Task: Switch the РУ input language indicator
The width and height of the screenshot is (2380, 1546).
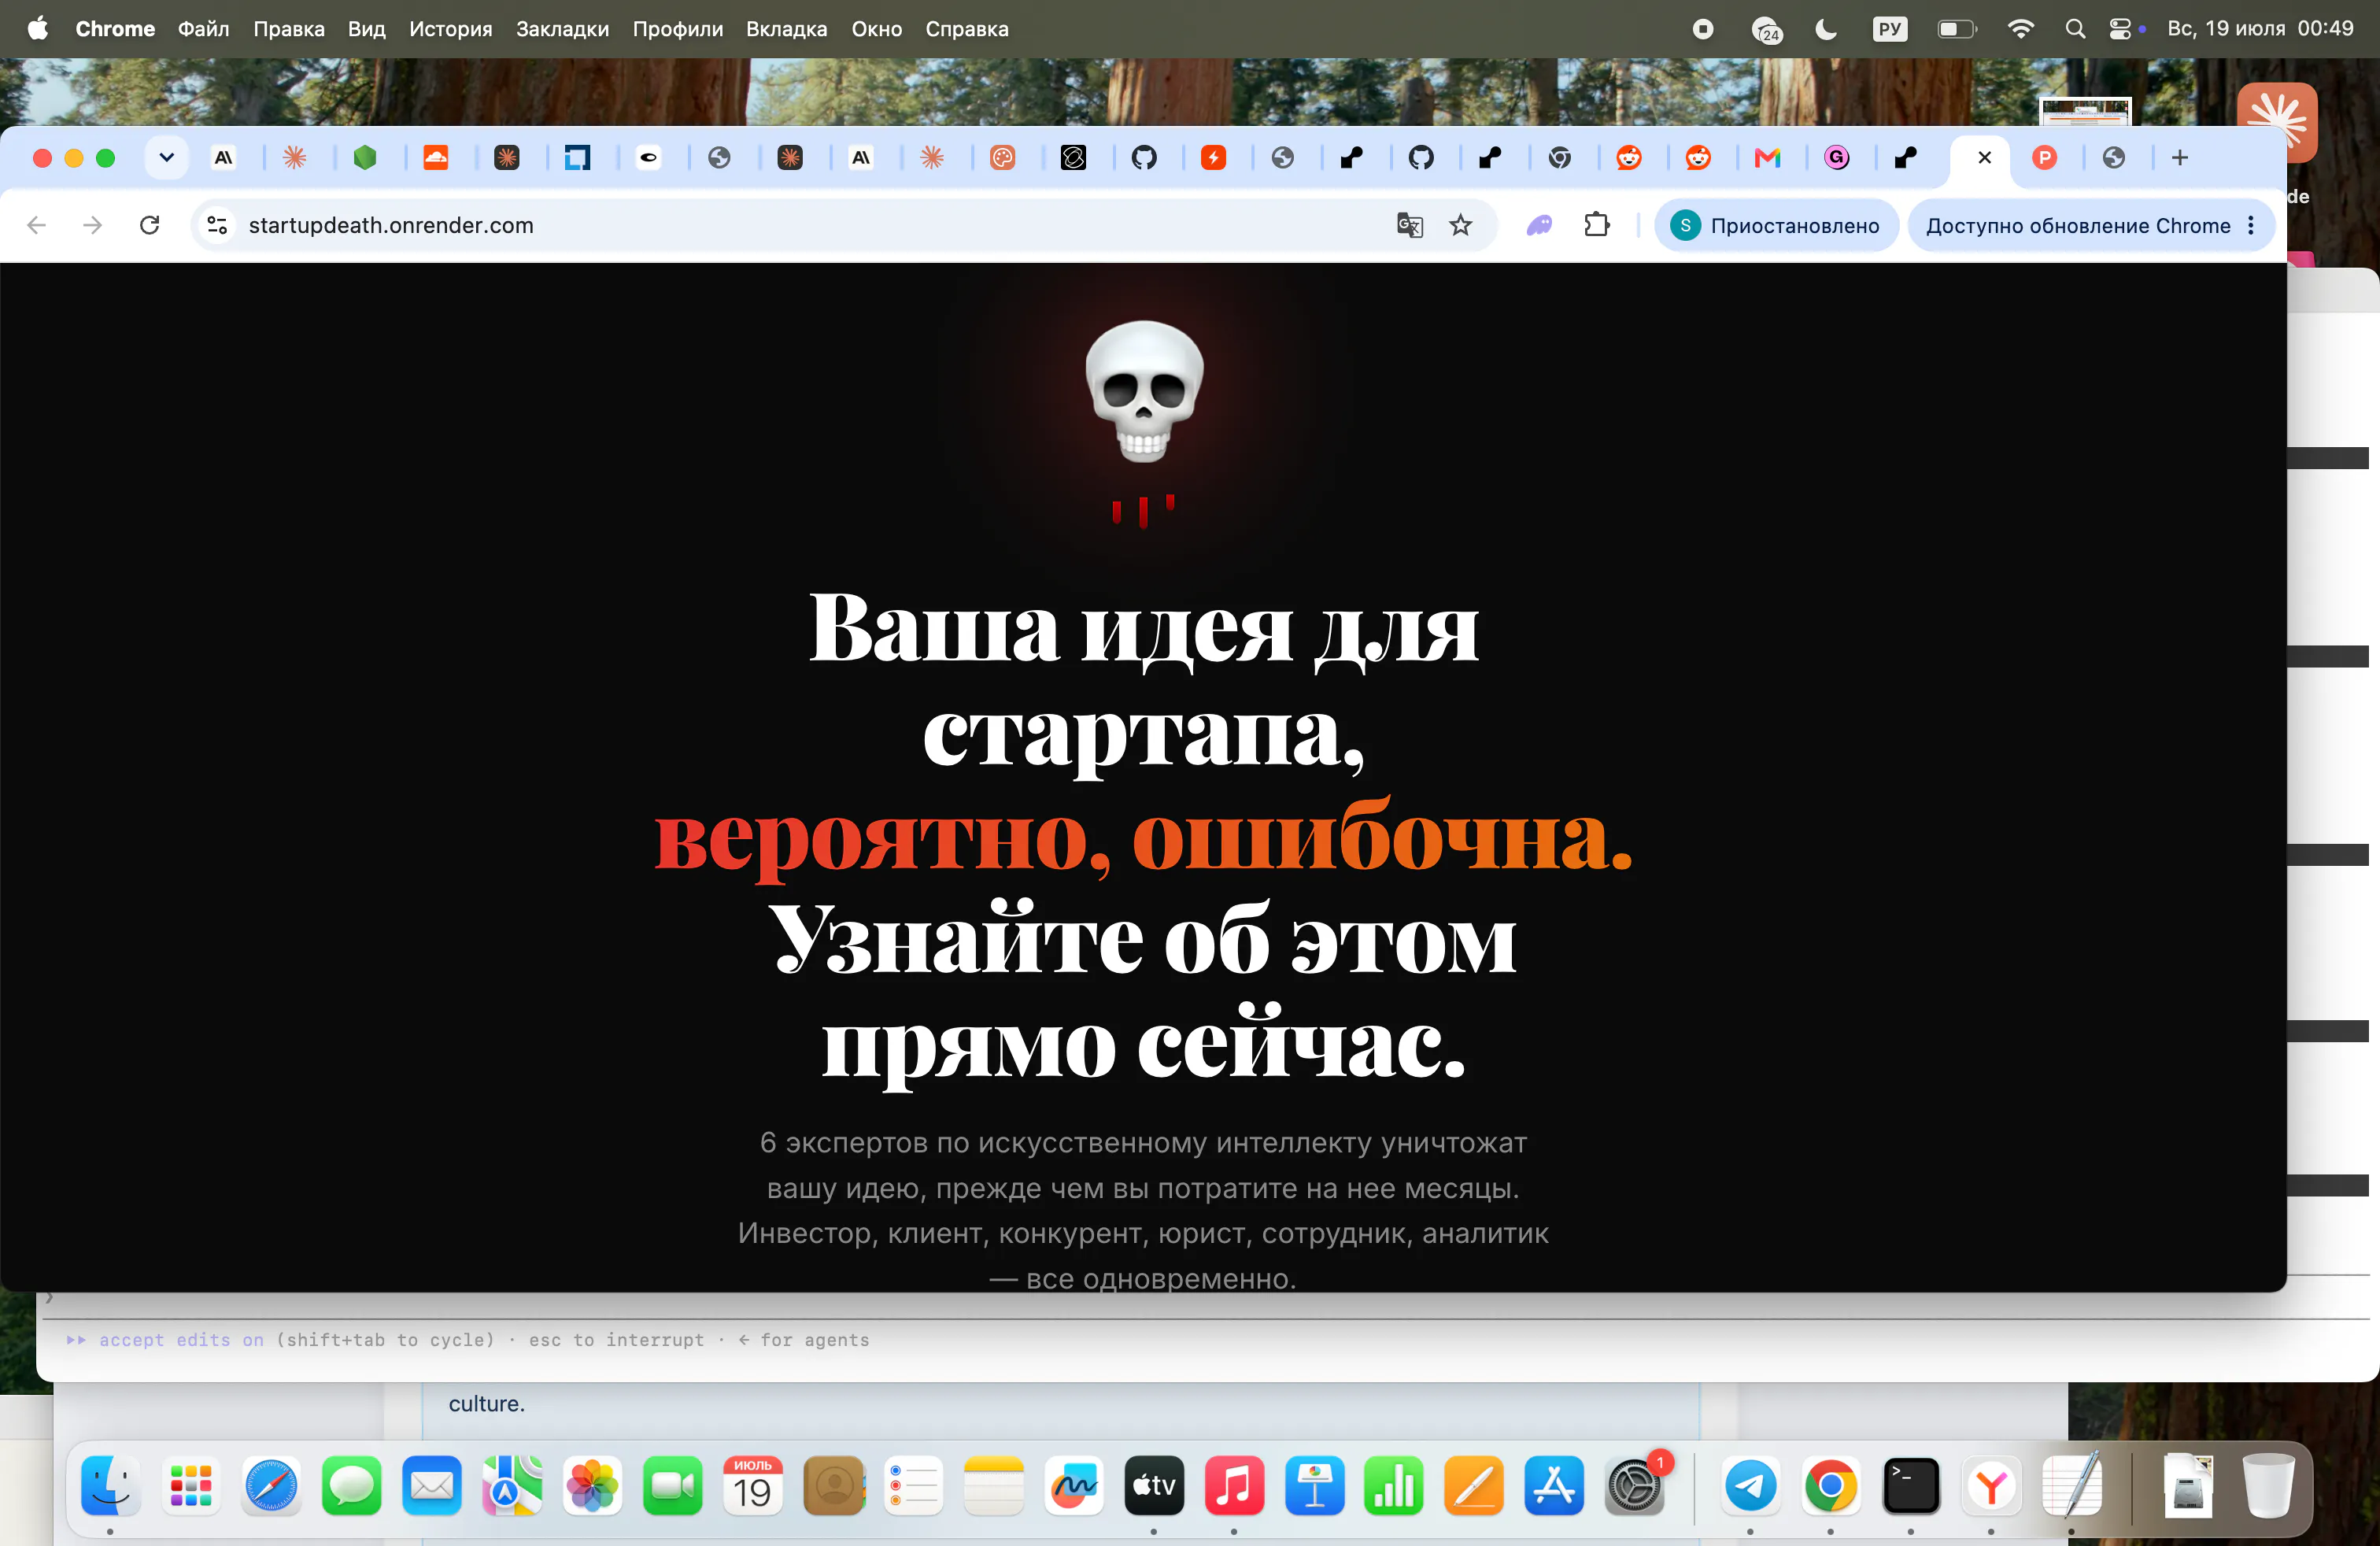Action: click(1889, 29)
